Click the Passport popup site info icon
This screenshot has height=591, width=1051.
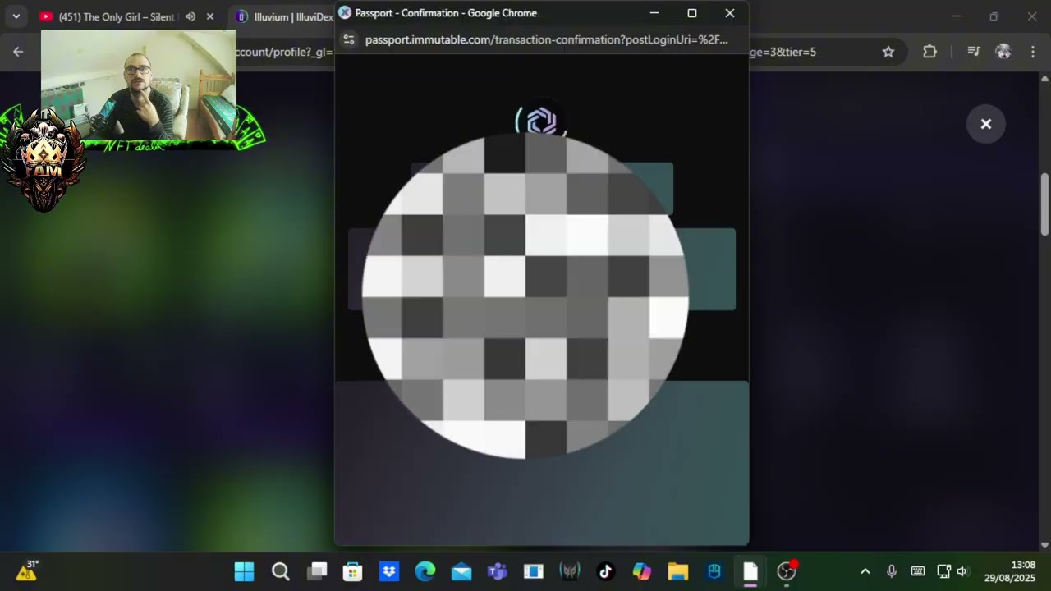348,39
